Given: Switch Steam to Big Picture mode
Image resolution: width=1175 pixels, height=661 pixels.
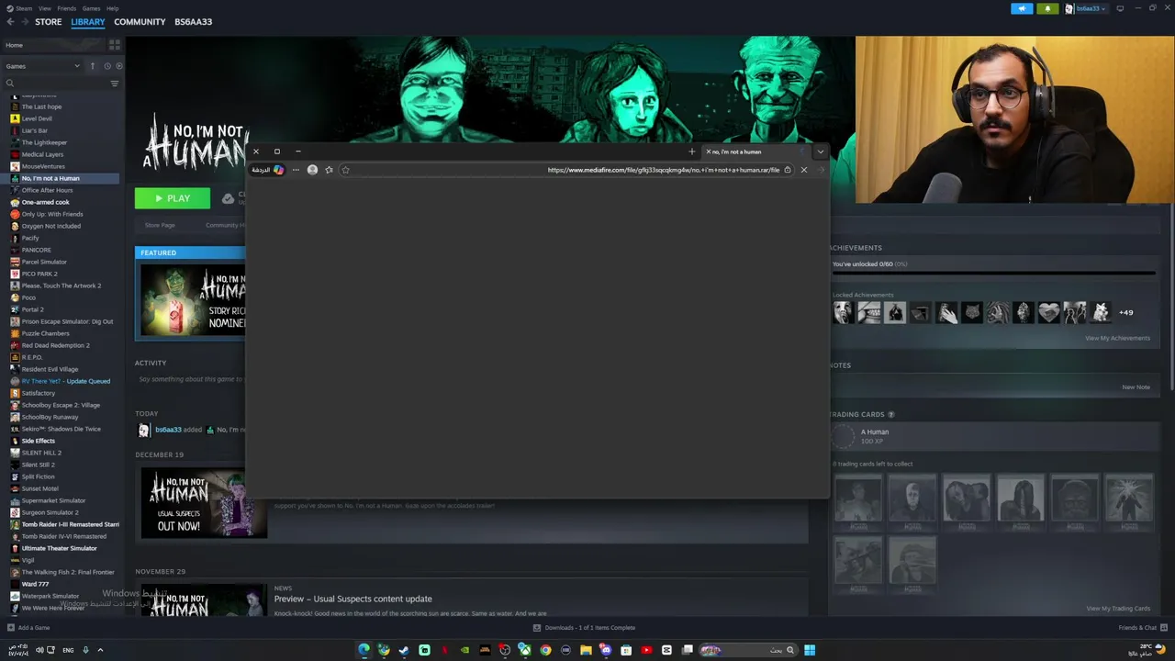Looking at the screenshot, I should (x=1120, y=8).
